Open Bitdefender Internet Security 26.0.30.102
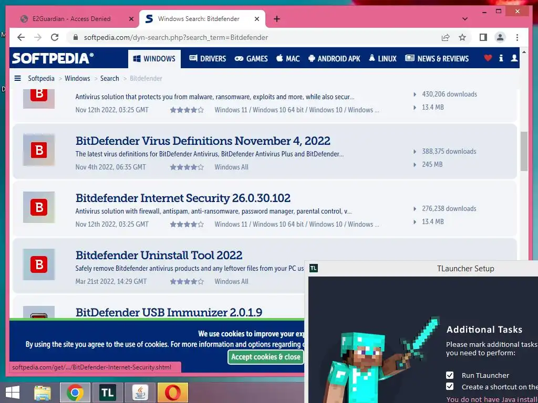The width and height of the screenshot is (538, 403). coord(183,198)
